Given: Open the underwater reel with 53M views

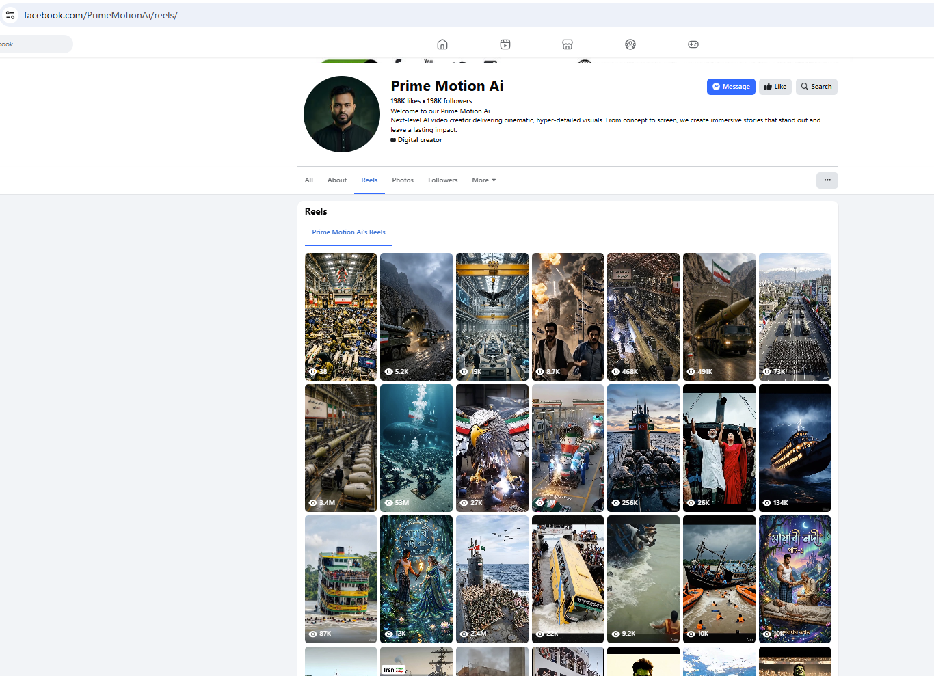Looking at the screenshot, I should 416,448.
